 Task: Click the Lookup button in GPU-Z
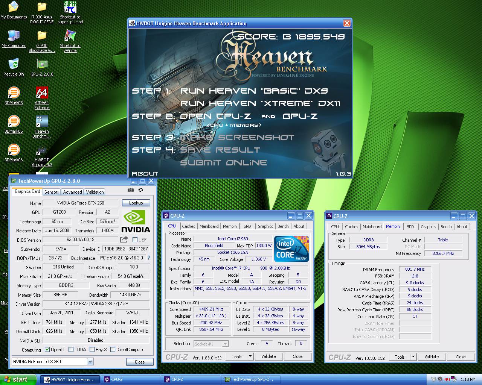(x=136, y=203)
